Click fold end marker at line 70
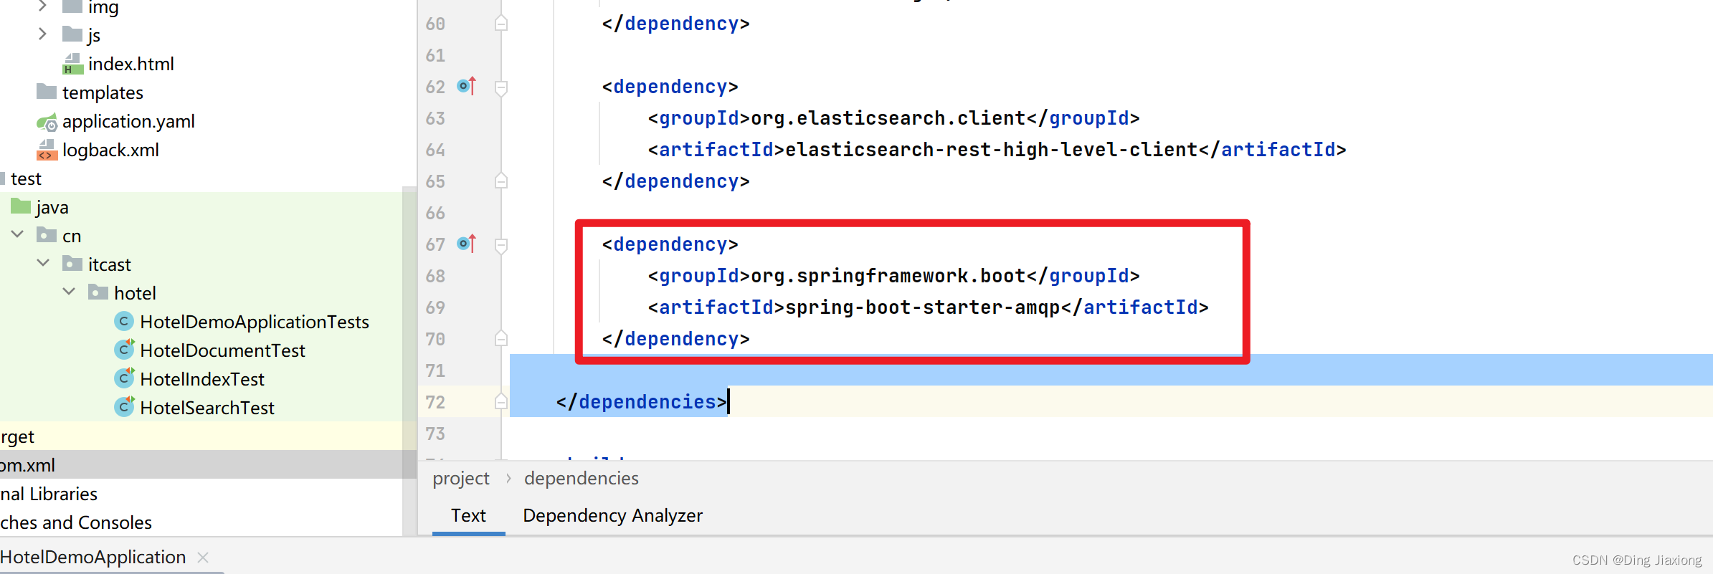Screen dimensions: 1713x574 [501, 338]
